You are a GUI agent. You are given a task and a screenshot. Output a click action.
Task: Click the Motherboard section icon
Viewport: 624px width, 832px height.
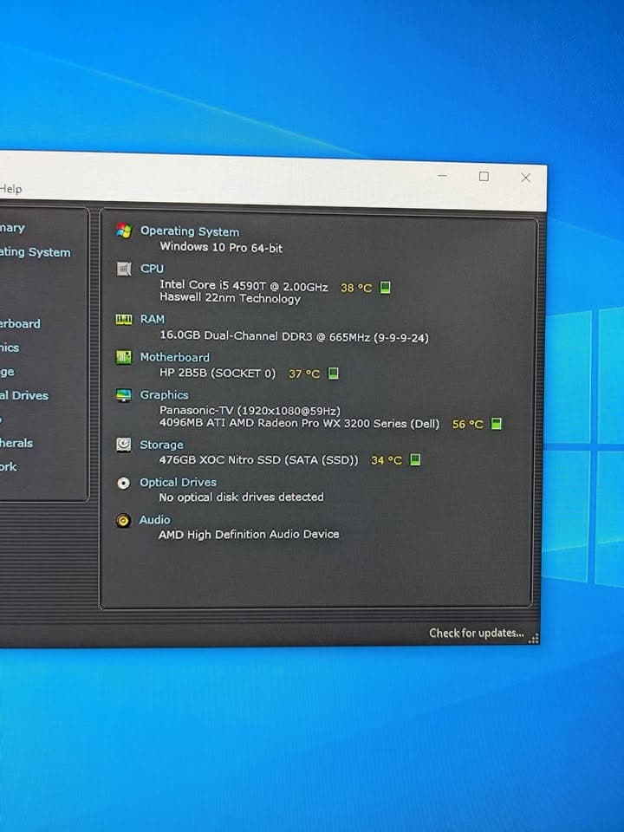[x=124, y=357]
